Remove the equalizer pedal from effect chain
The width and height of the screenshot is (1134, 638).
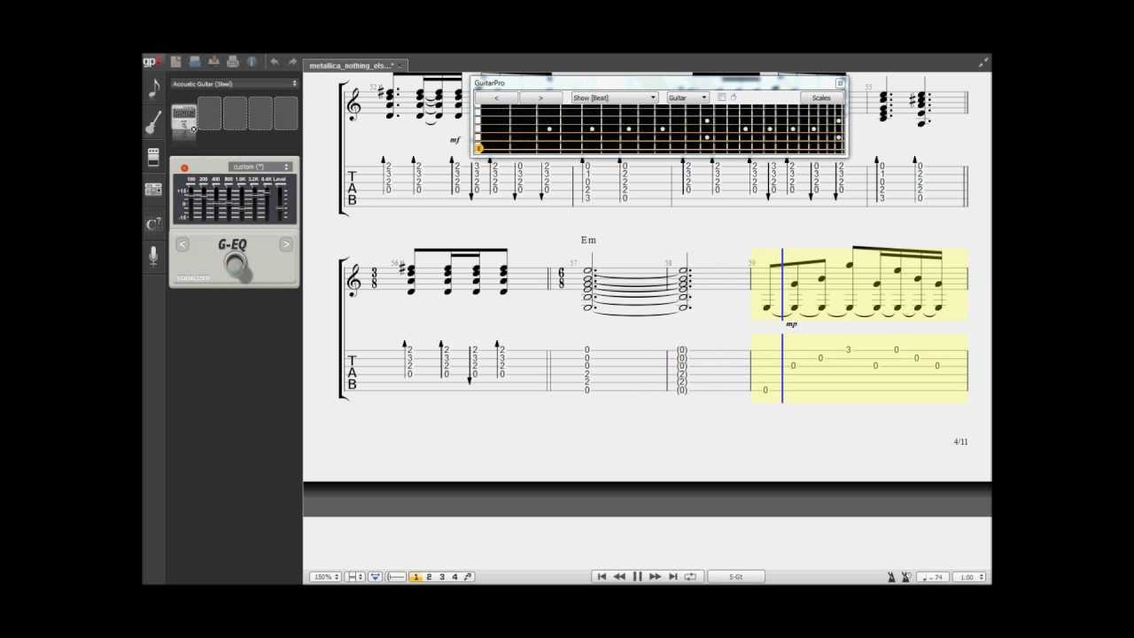coord(193,129)
